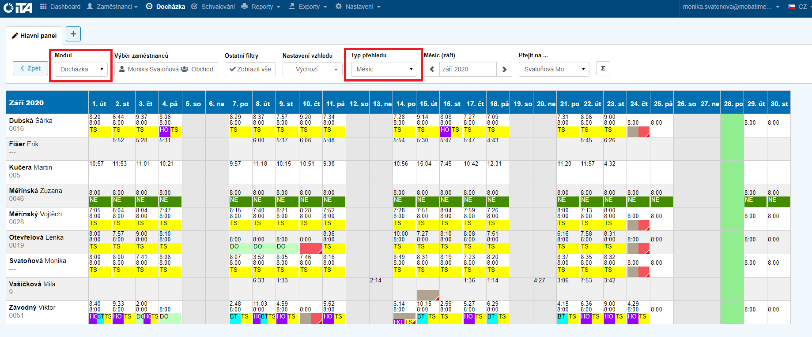Image resolution: width=812 pixels, height=337 pixels.
Task: Open the sum (Σ) totals button
Action: click(x=603, y=68)
